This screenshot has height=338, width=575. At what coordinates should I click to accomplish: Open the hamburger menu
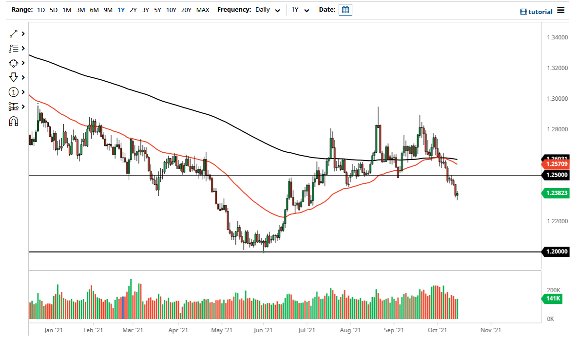click(561, 11)
